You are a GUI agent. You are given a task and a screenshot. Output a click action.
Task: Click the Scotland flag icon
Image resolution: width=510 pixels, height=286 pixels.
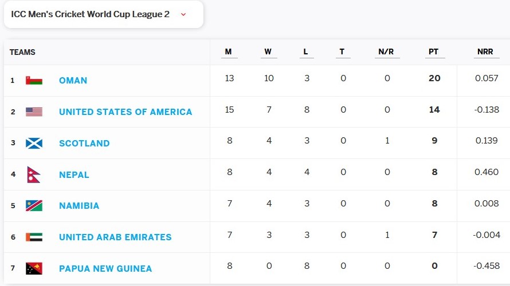coord(34,143)
